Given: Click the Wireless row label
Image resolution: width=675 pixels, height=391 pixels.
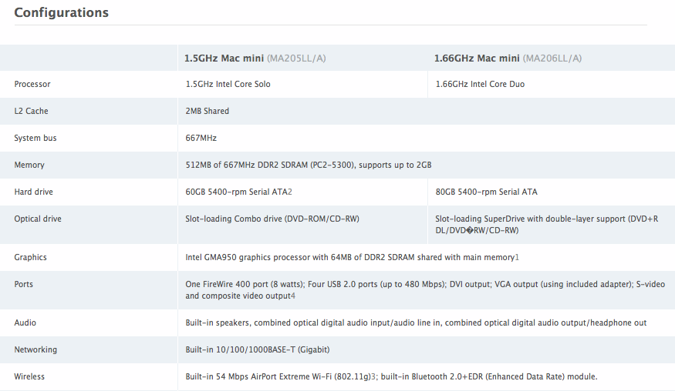Looking at the screenshot, I should tap(29, 377).
